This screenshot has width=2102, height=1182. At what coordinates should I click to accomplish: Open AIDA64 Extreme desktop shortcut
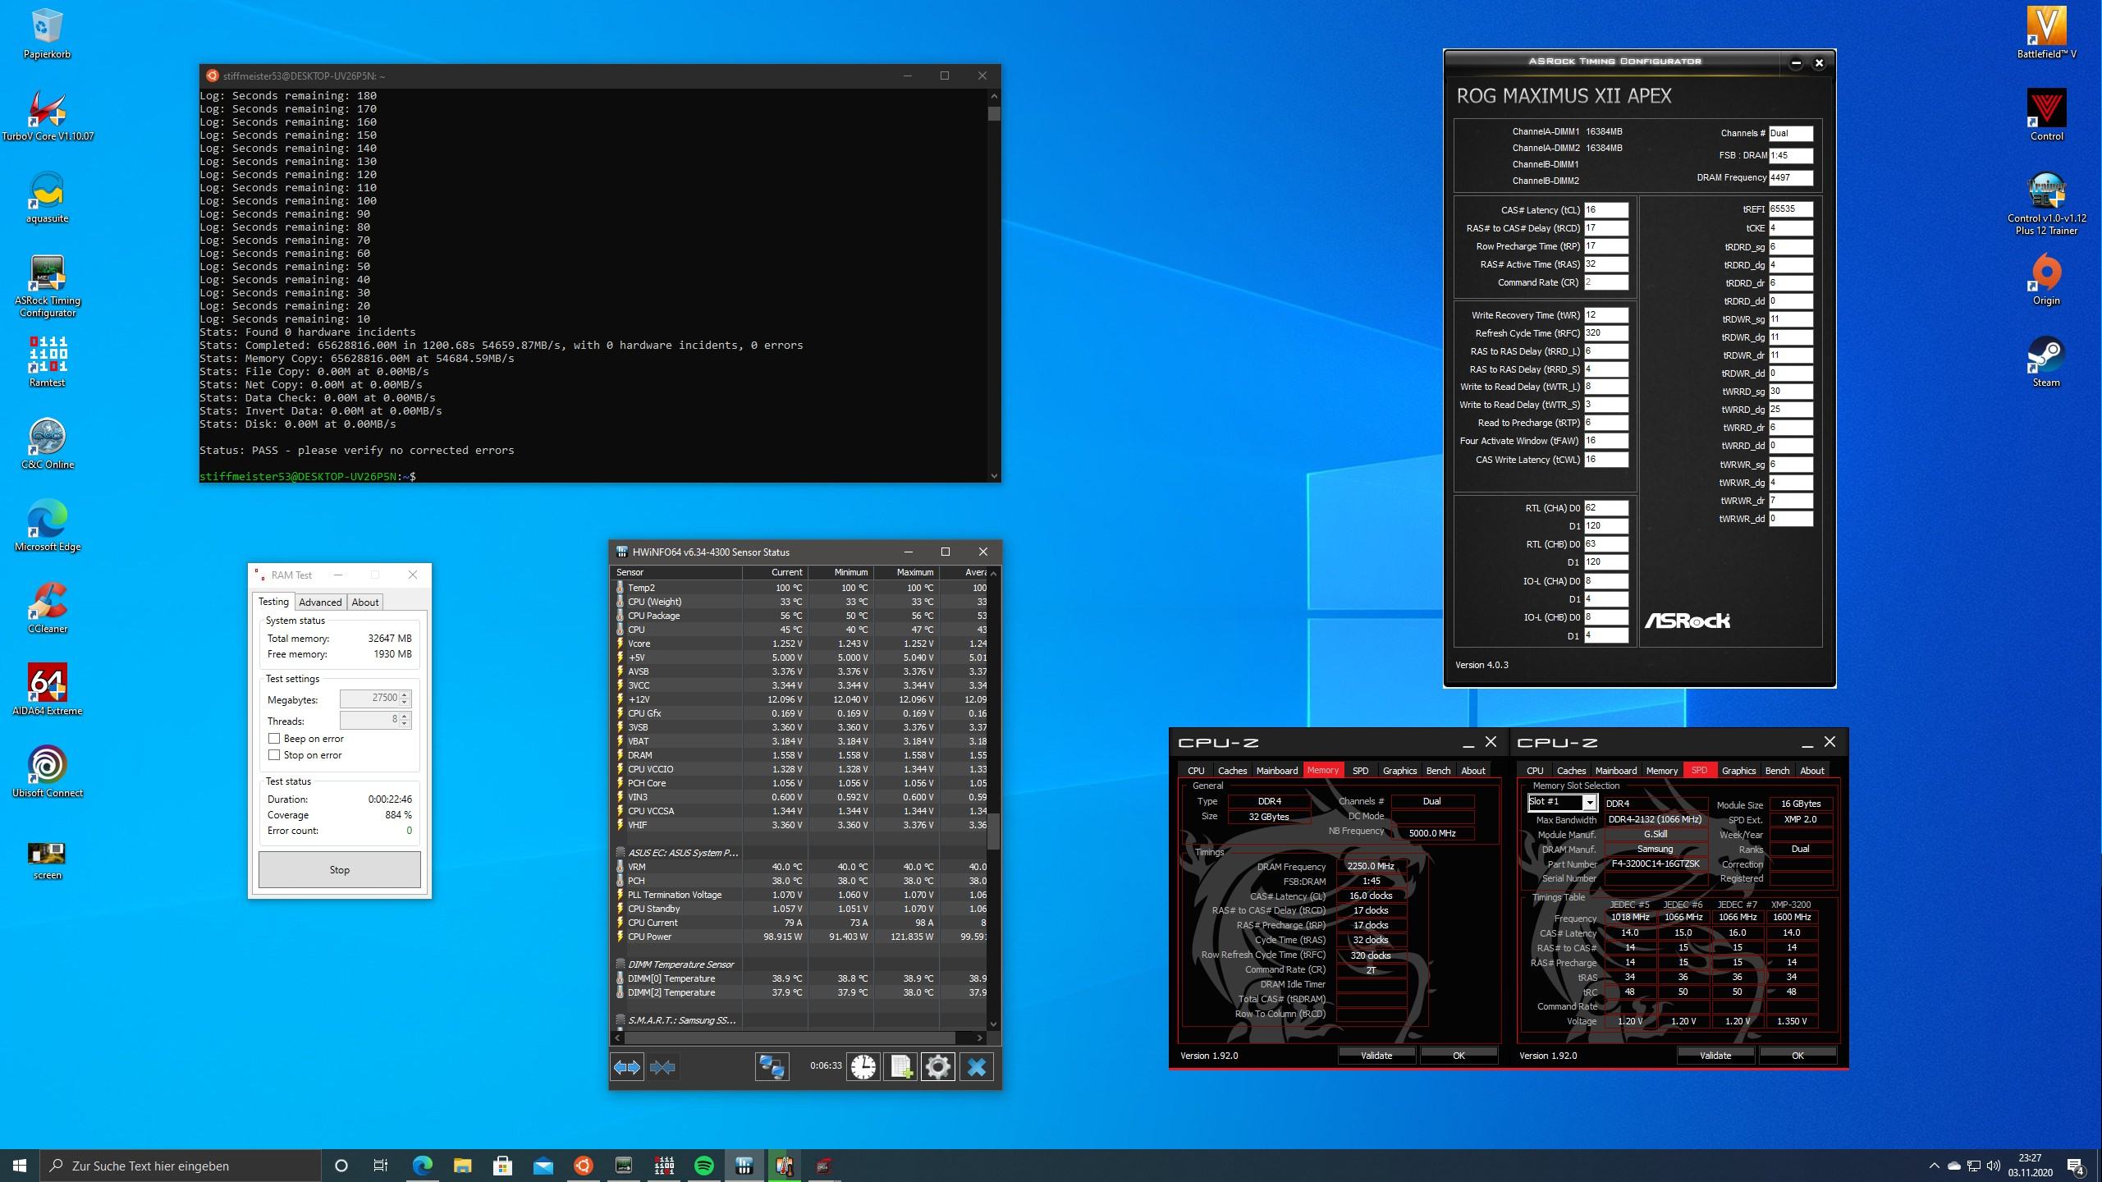[x=48, y=683]
